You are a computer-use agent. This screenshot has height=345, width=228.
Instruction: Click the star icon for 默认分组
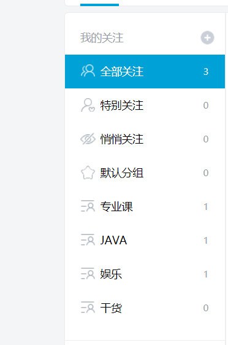tap(88, 172)
